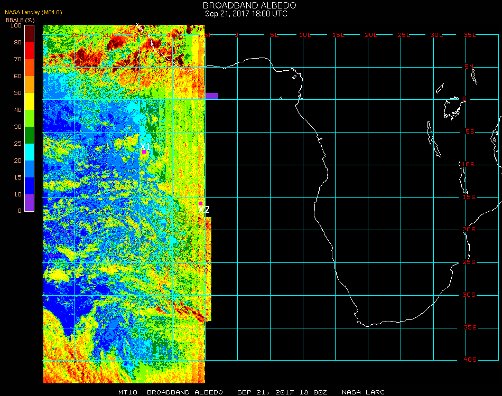Screen dimensions: 502x396
Task: Click the 40S latitude label
Action: pos(470,360)
